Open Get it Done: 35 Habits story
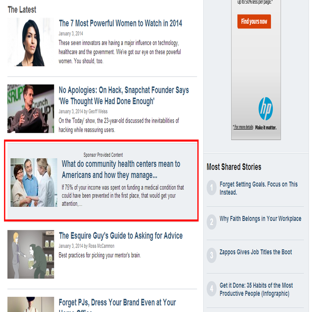This screenshot has height=312, width=312. 256,289
